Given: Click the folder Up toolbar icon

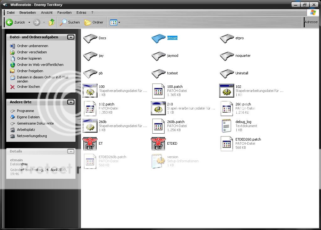Looking at the screenshot, I should click(52, 22).
